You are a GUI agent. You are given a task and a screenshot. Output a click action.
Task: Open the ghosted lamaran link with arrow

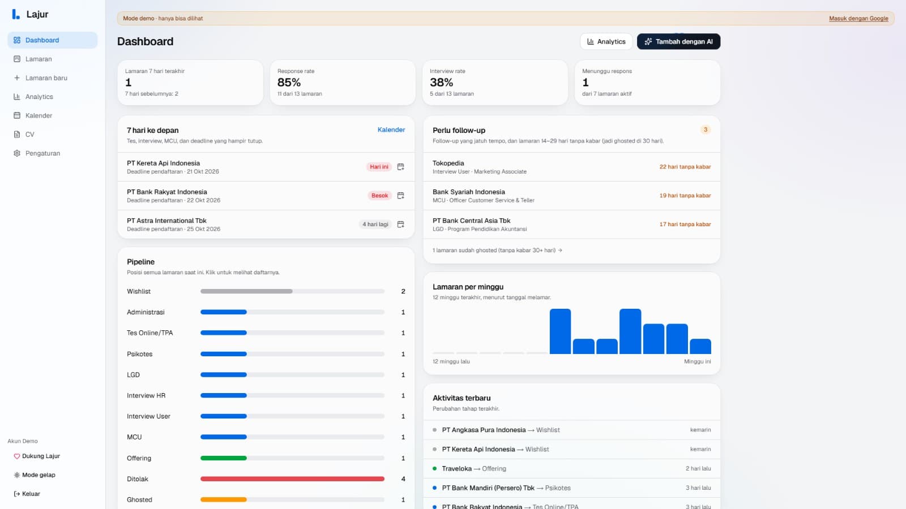(497, 250)
